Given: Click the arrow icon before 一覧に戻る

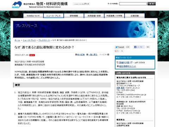Looking at the screenshot, I should [87, 55].
